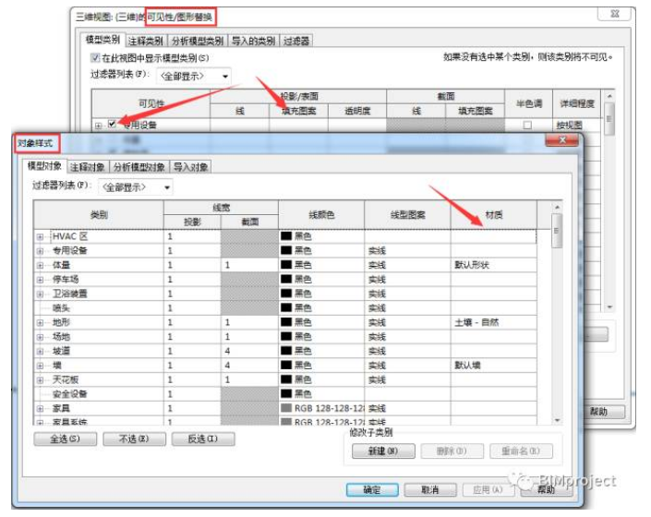This screenshot has width=651, height=517.
Task: Click the black line color swatch for 墙
Action: click(287, 365)
